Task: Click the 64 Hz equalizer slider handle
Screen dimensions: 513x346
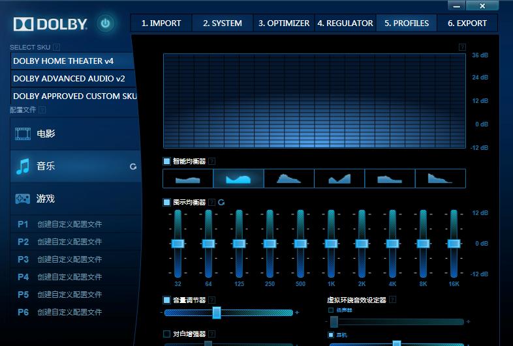Action: point(208,244)
